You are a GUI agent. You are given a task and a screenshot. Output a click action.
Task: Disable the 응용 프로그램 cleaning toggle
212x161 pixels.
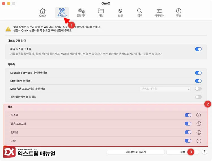click(x=188, y=124)
